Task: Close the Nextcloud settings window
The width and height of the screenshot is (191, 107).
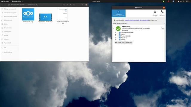Action: click(164, 8)
